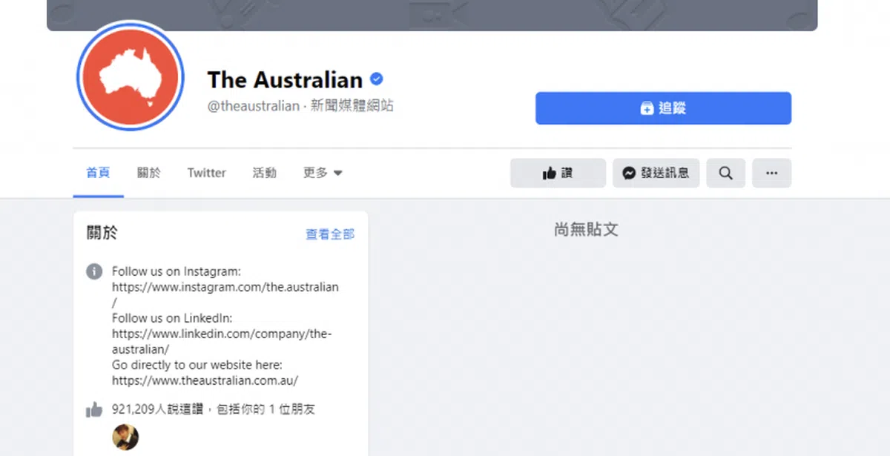Image resolution: width=890 pixels, height=456 pixels.
Task: Click the grey cover photo banner
Action: point(432,15)
